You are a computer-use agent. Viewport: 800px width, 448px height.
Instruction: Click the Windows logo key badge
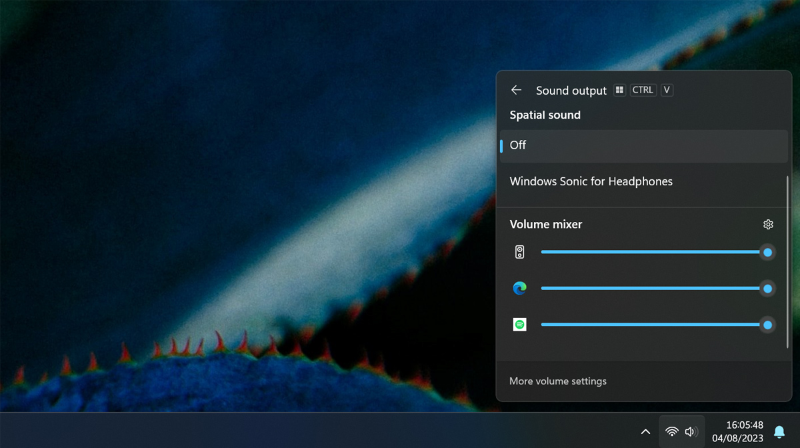click(x=620, y=90)
